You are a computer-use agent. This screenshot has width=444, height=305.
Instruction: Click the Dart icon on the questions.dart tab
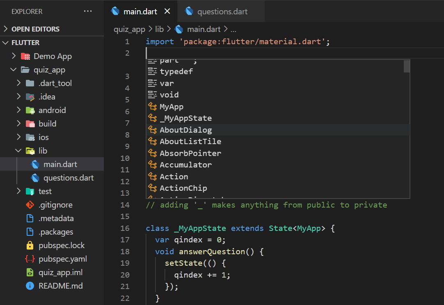click(189, 11)
